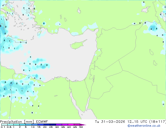
Task: Click the 45–50 mm legend color swatch
Action: coord(77,125)
